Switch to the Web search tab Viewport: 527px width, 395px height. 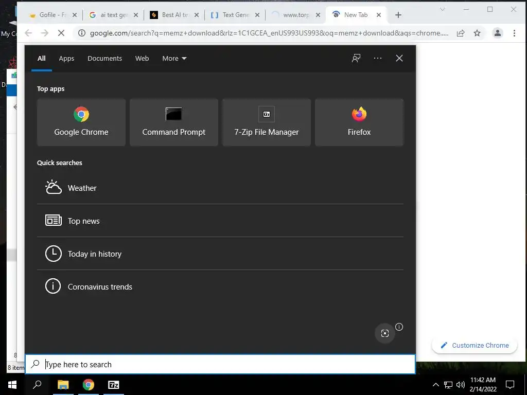pos(142,58)
